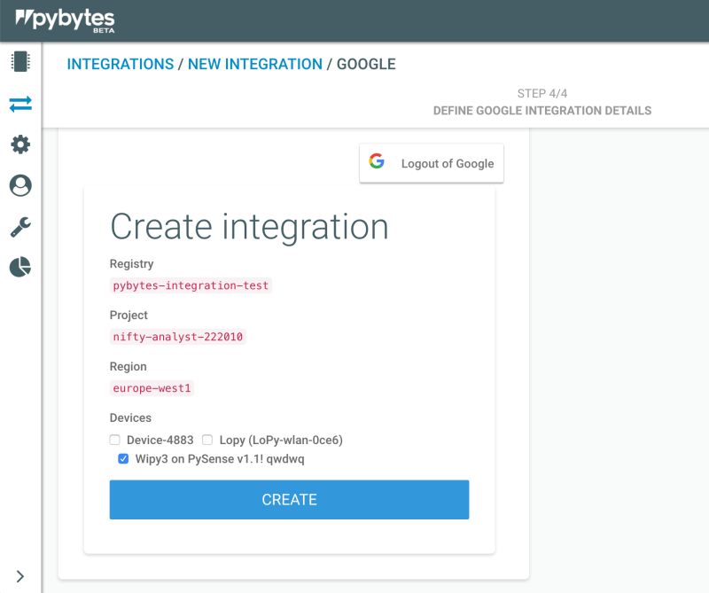Select the wrench tools icon in sidebar
The height and width of the screenshot is (593, 709).
(21, 228)
